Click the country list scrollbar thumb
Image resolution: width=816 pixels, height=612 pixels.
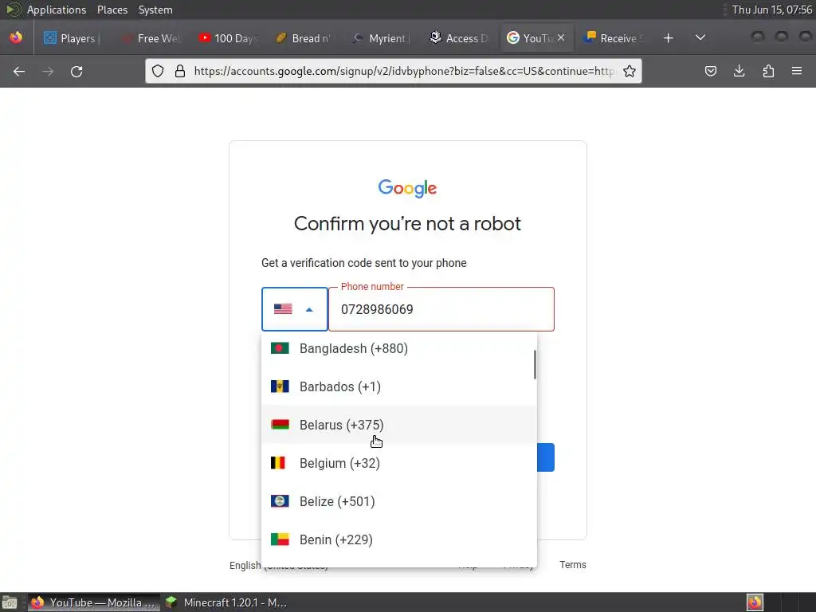(x=535, y=365)
